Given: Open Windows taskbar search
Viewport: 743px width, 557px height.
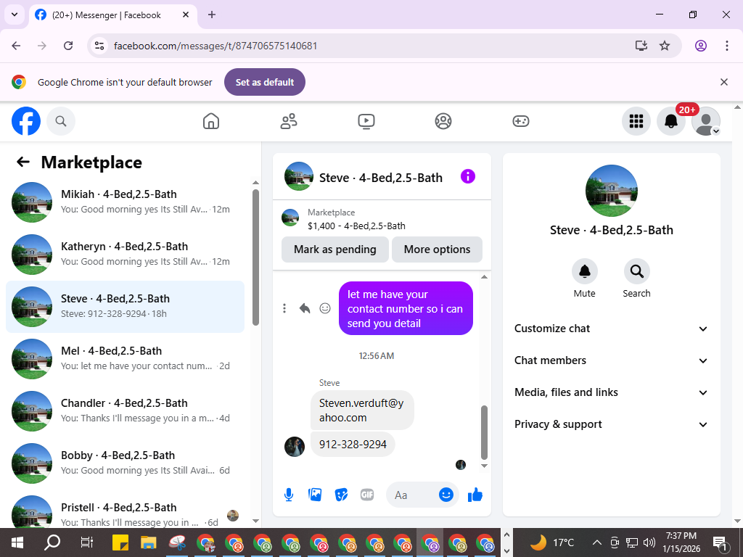Looking at the screenshot, I should click(52, 542).
